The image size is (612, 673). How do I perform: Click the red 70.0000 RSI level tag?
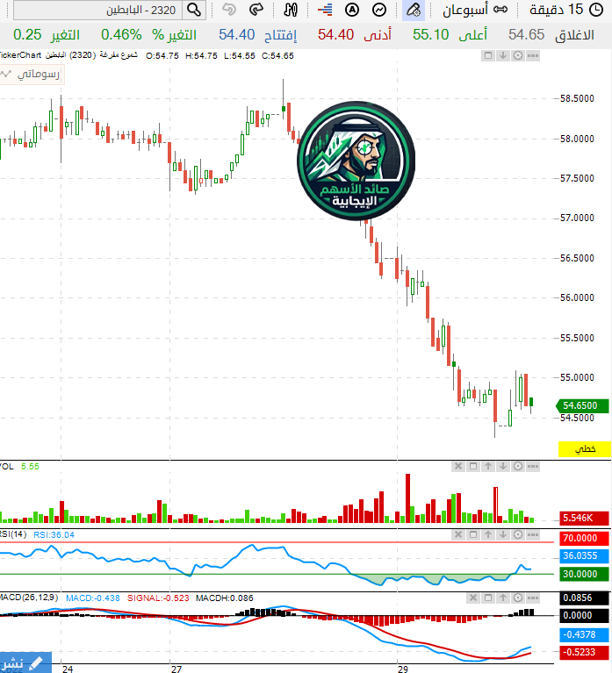click(584, 538)
